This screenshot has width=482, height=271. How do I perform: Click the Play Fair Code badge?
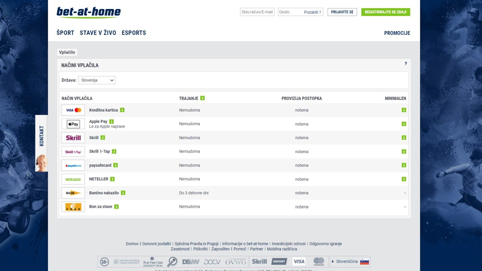153,262
